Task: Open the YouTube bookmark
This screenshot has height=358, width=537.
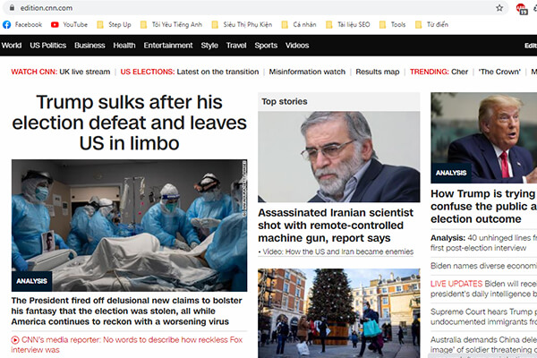Action: pyautogui.click(x=69, y=24)
